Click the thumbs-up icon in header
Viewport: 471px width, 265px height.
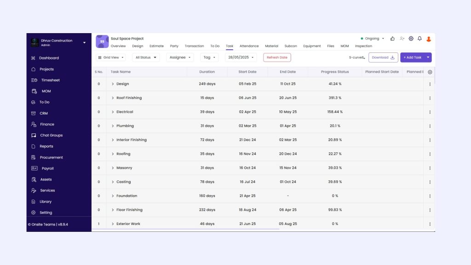click(x=392, y=39)
